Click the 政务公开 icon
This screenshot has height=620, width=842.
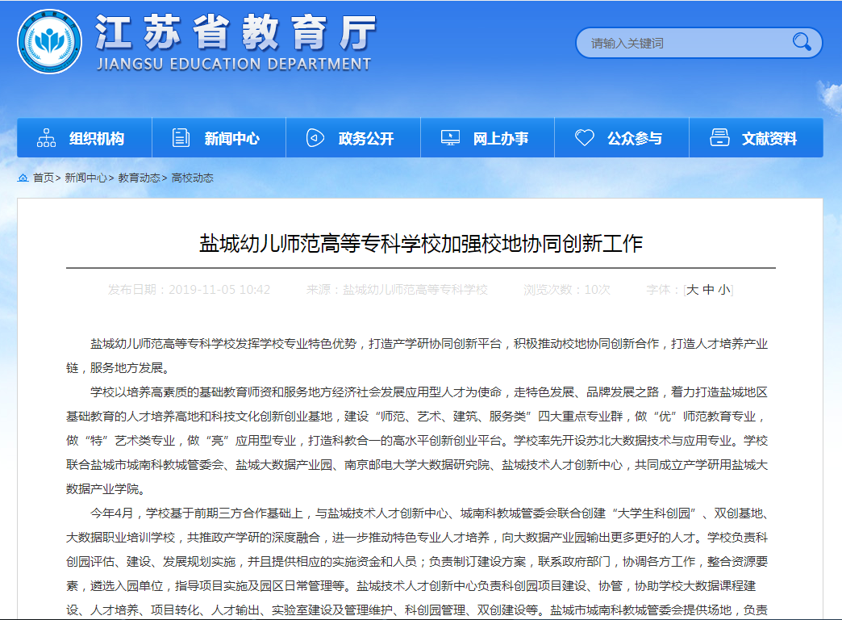click(x=315, y=138)
